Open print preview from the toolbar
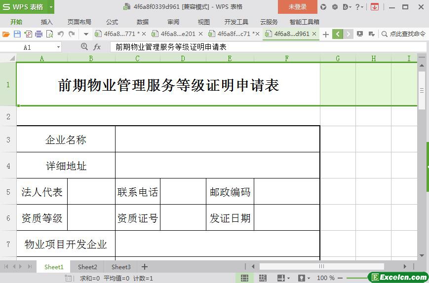This screenshot has width=429, height=283. click(x=49, y=34)
